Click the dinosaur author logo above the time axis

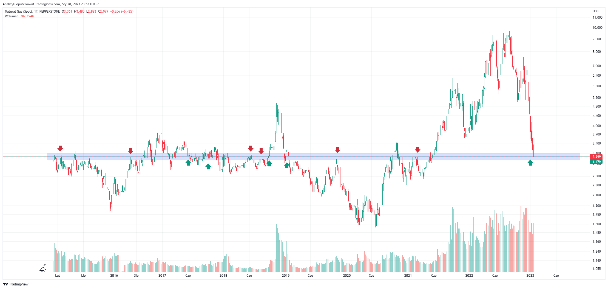click(x=43, y=268)
